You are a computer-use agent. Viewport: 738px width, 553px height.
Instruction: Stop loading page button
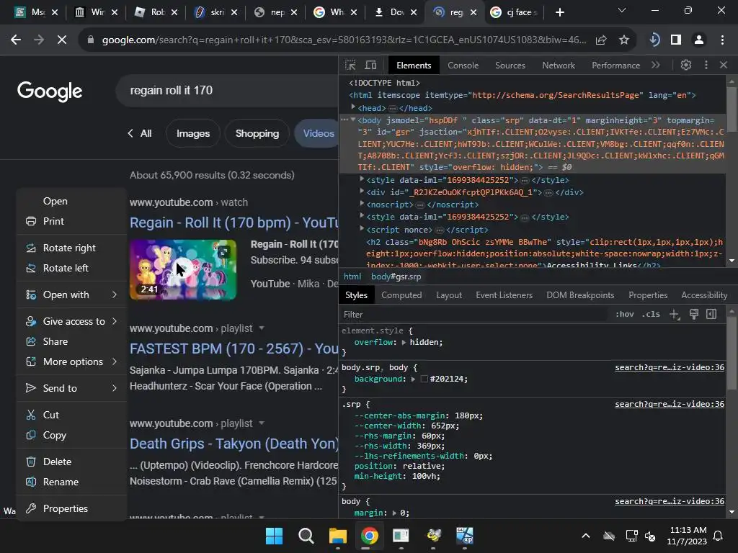click(62, 40)
